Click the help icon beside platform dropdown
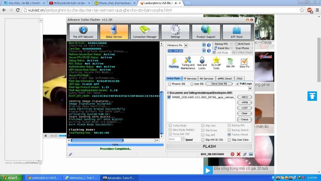The image size is (321, 181). pyautogui.click(x=209, y=45)
